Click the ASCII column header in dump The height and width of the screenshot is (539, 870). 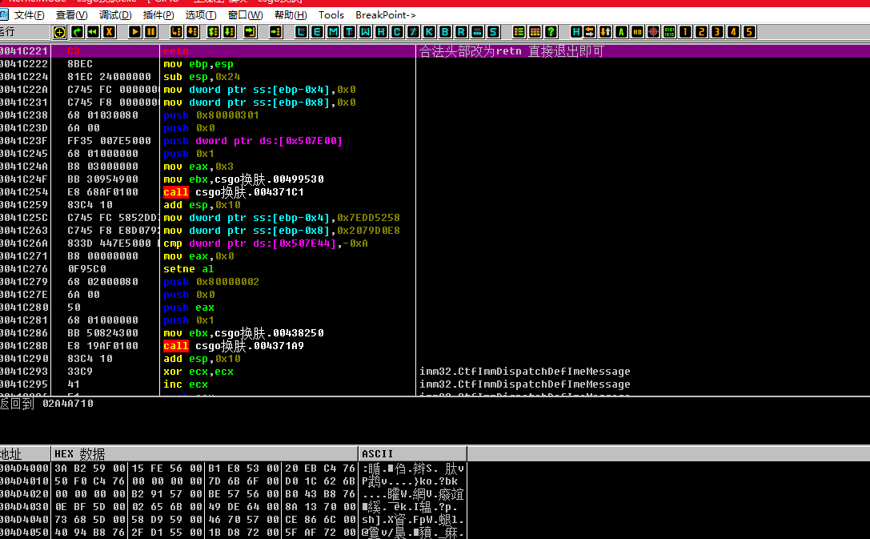point(412,453)
